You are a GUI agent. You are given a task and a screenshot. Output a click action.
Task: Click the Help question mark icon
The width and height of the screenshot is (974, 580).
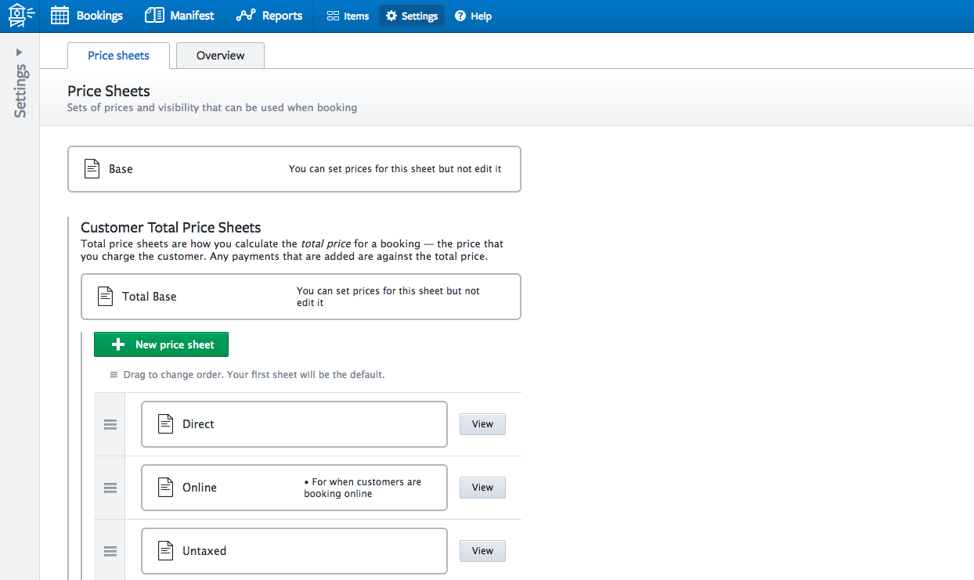[x=460, y=16]
